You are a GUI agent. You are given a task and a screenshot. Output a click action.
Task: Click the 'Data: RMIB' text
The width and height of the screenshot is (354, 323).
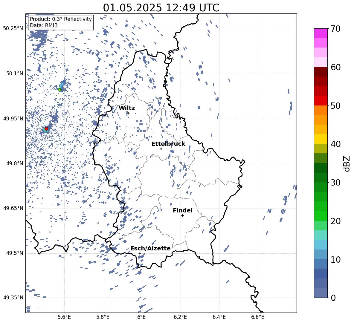coord(44,25)
